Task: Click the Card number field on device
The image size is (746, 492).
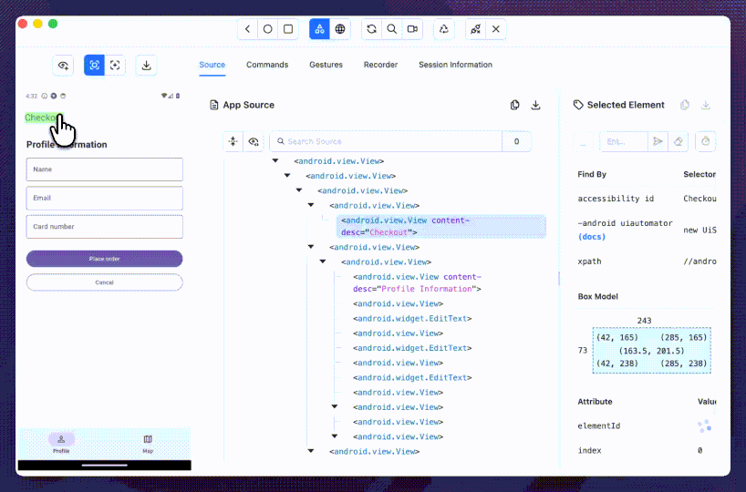Action: 104,227
